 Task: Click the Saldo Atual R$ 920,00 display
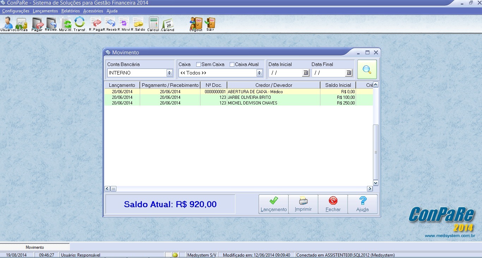coord(170,204)
